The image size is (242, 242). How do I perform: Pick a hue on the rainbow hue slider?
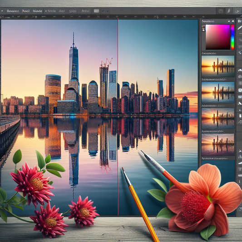pos(232,37)
